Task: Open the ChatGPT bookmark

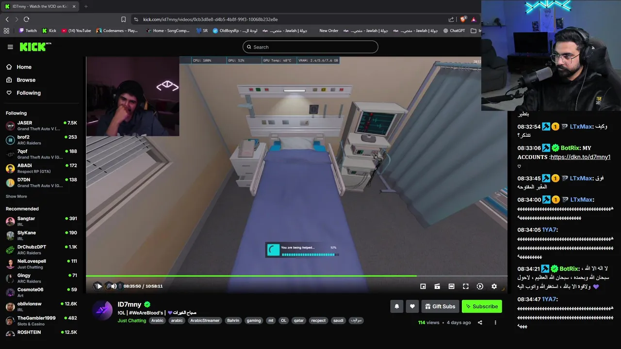Action: tap(454, 31)
